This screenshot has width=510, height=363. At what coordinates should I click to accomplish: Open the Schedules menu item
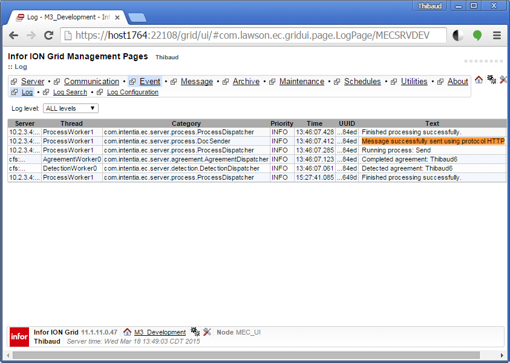(x=362, y=82)
